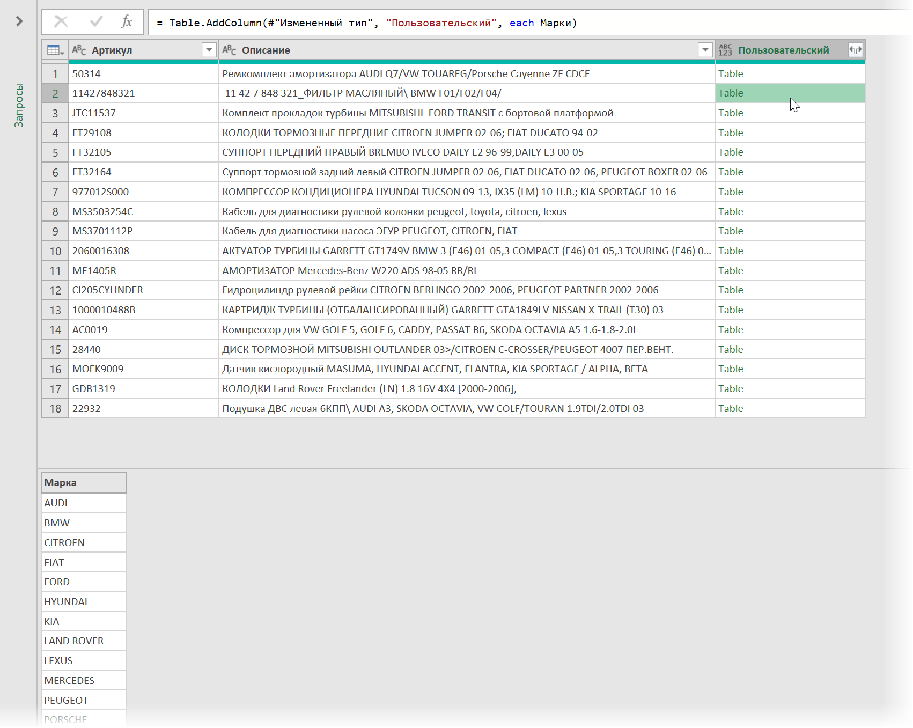Select HYUNDAI in Марка preview
Screen dimensions: 913x728
84,601
